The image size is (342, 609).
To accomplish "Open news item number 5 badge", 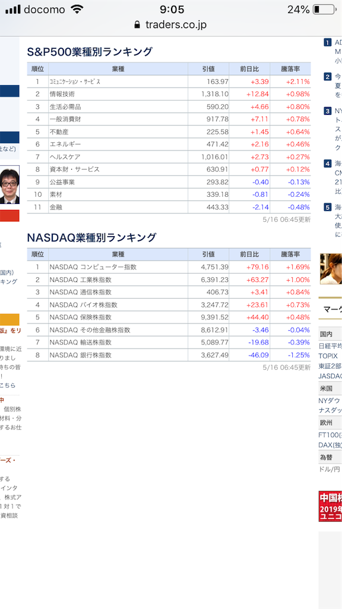I will [328, 207].
